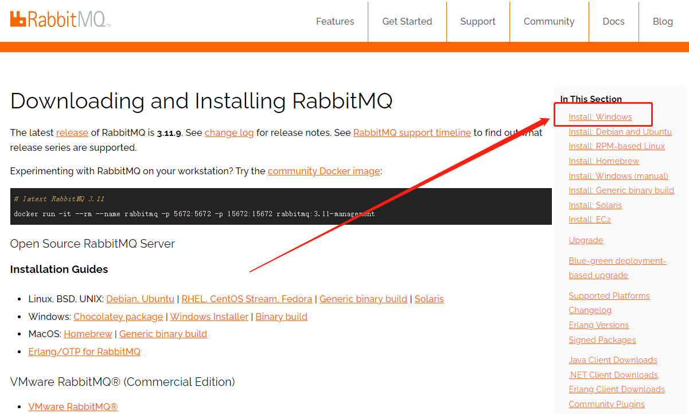The width and height of the screenshot is (689, 414).
Task: Open the RabbitMQ support timeline link
Action: 412,132
